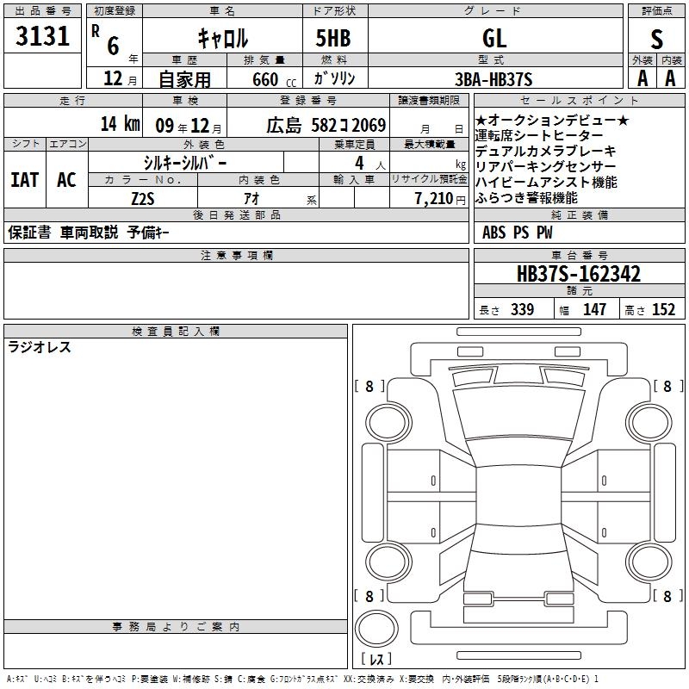689x689 pixels.
Task: Click the air conditioner value AC
Action: coord(66,180)
